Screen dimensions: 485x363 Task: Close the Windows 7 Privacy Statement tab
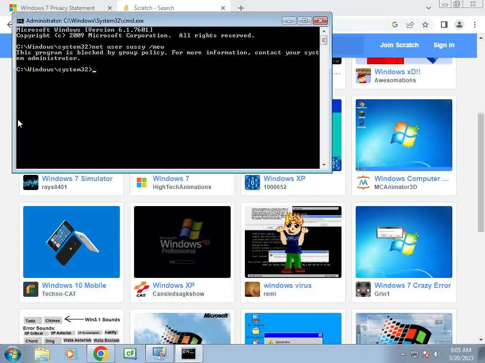(x=109, y=8)
